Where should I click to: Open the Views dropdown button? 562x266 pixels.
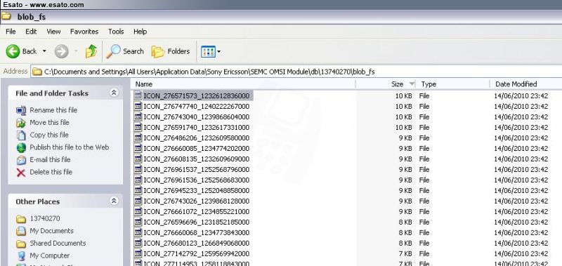click(x=211, y=51)
